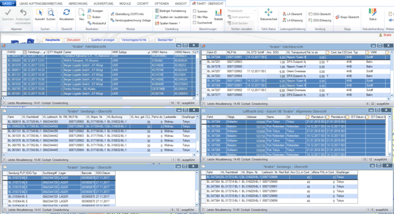The image size is (394, 214).
Task: Click the Statuswechsel arrows icon
Action: [268, 12]
